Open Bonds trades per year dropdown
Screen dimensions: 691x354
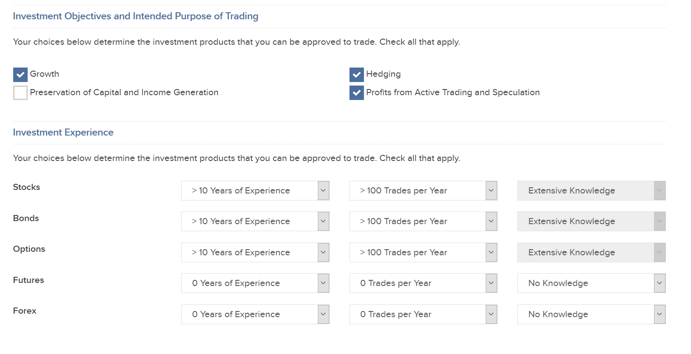(423, 222)
